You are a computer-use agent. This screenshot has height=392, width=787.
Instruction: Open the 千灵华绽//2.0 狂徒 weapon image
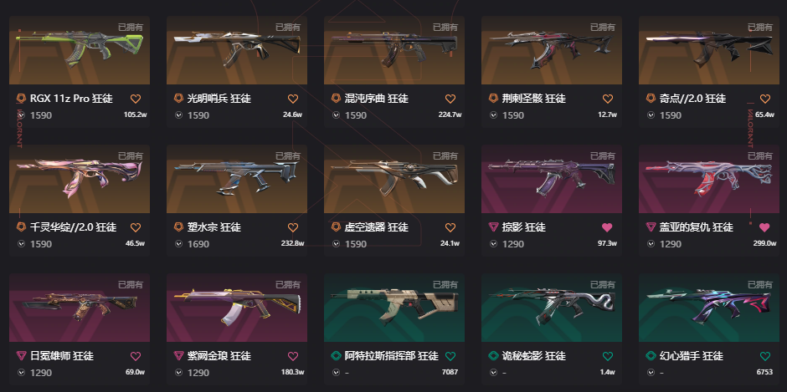point(80,179)
